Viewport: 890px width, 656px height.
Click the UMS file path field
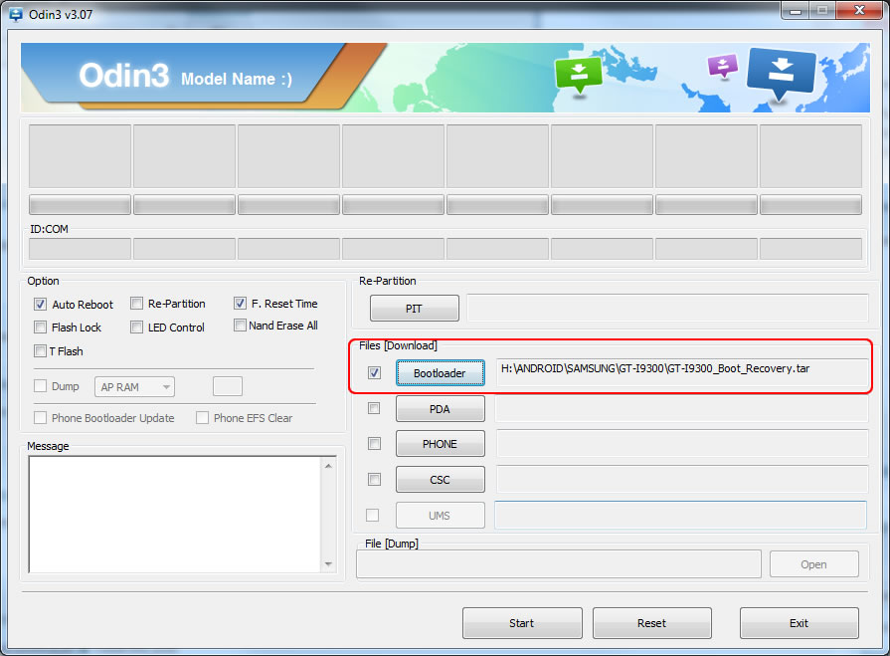pos(680,516)
